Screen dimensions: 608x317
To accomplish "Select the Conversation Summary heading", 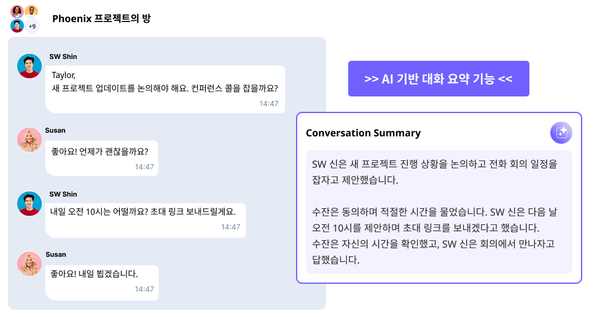I will [x=364, y=133].
